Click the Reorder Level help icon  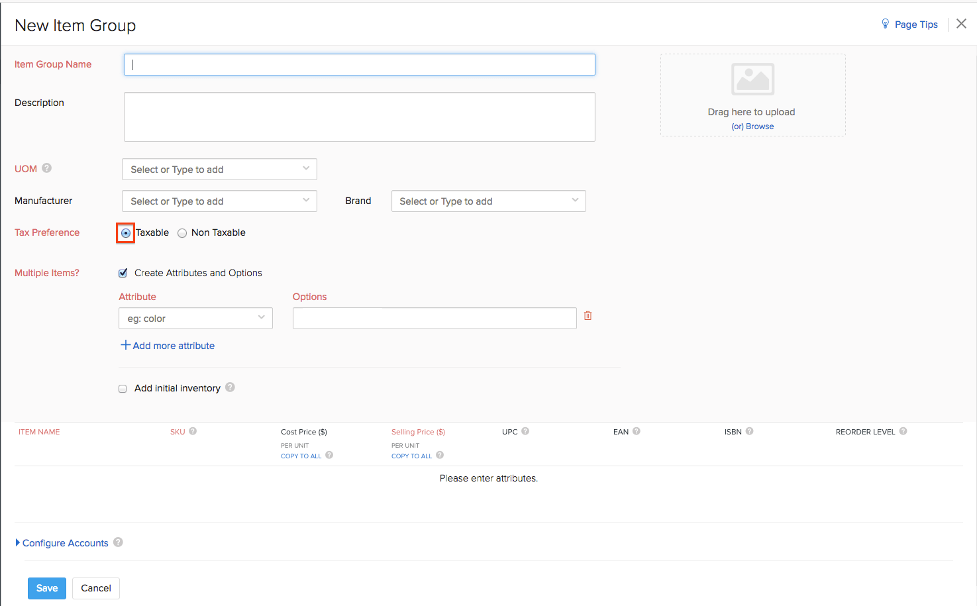903,431
